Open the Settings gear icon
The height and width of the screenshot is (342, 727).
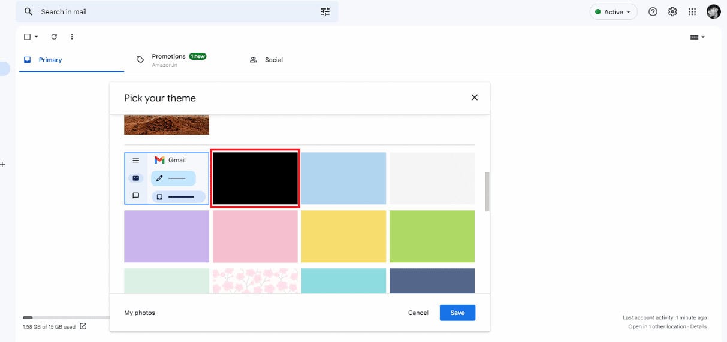[672, 12]
